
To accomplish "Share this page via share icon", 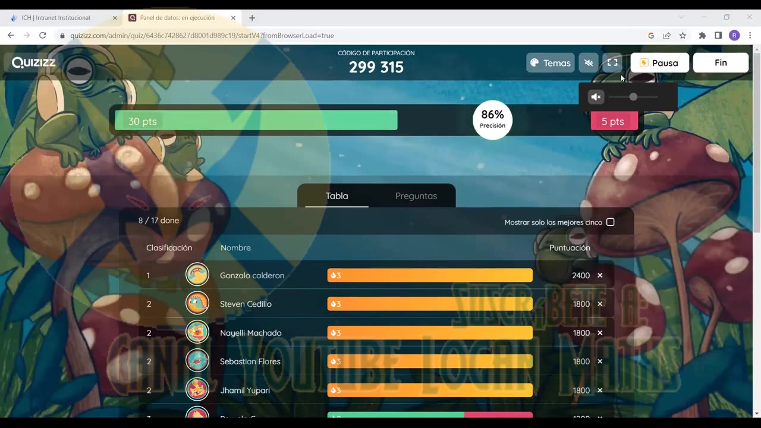I will (666, 36).
